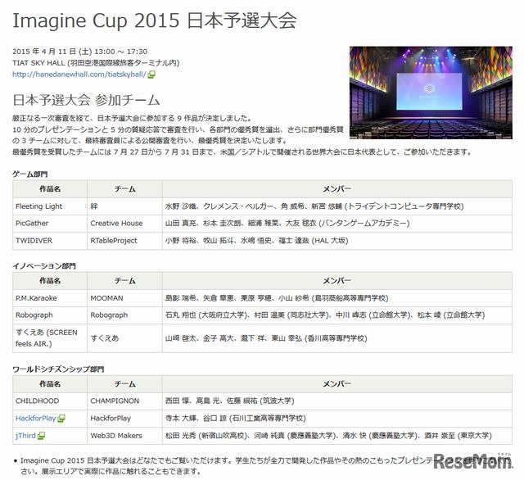This screenshot has height=480, width=524.
Task: Select the CHILDHOOD work name cell
Action: [50, 401]
